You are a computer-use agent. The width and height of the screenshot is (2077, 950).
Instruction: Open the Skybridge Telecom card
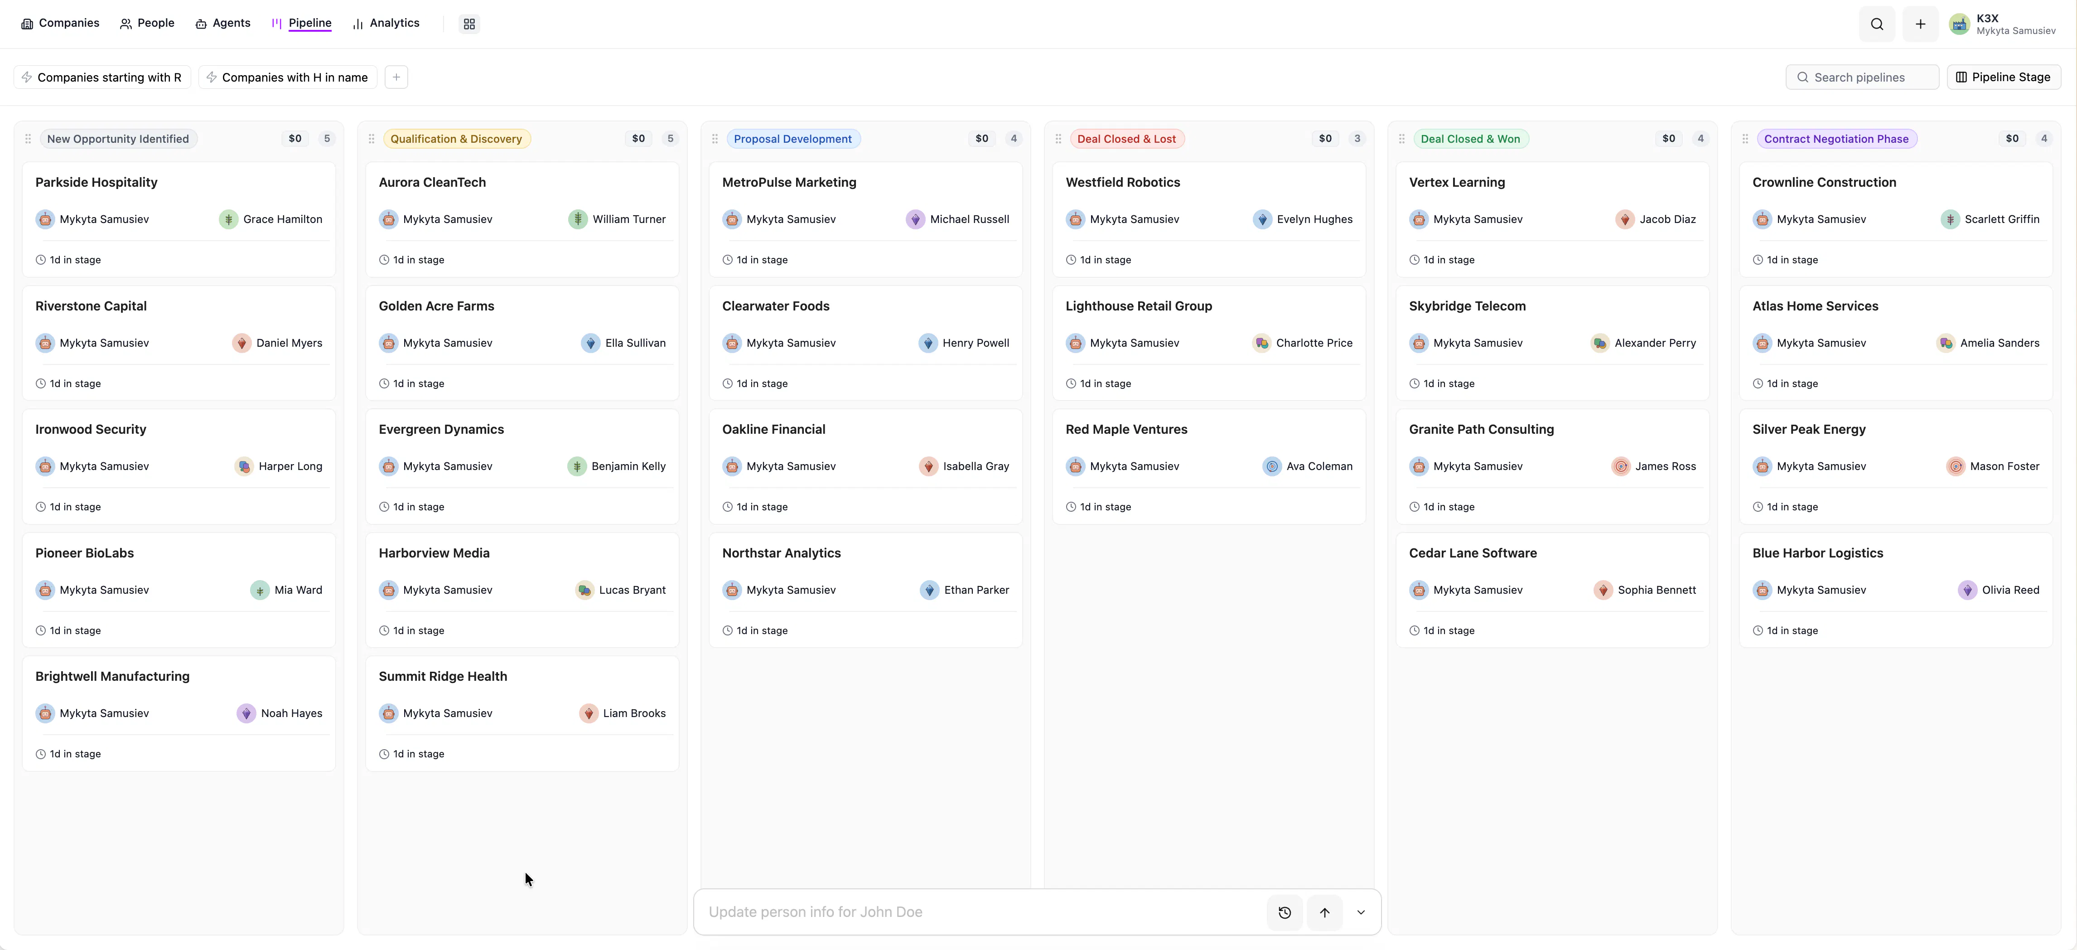pyautogui.click(x=1553, y=344)
